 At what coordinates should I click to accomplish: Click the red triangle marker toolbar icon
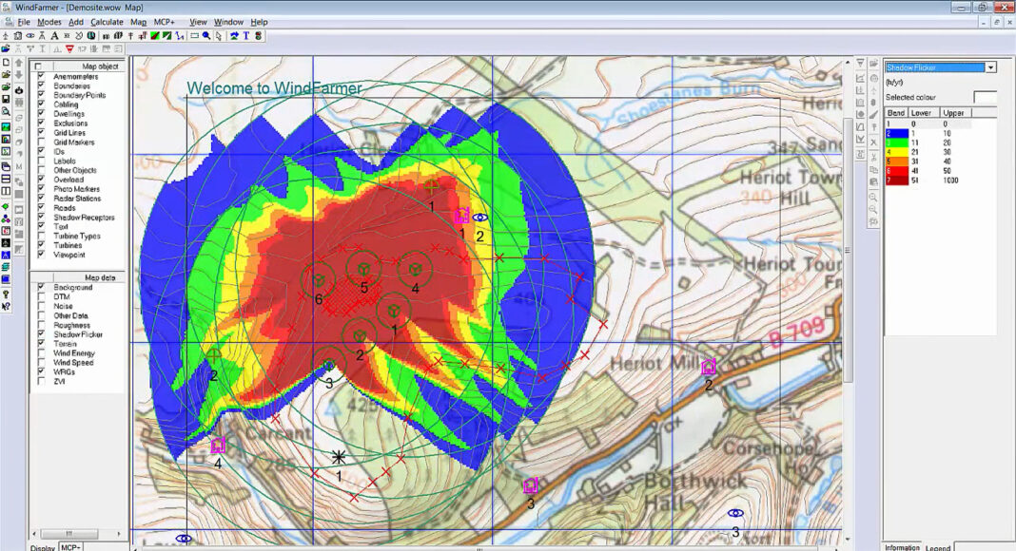(68, 48)
